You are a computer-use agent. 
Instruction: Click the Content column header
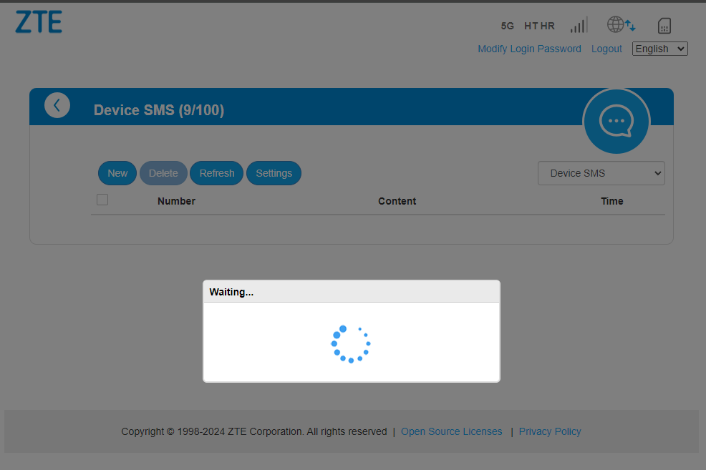click(x=397, y=201)
